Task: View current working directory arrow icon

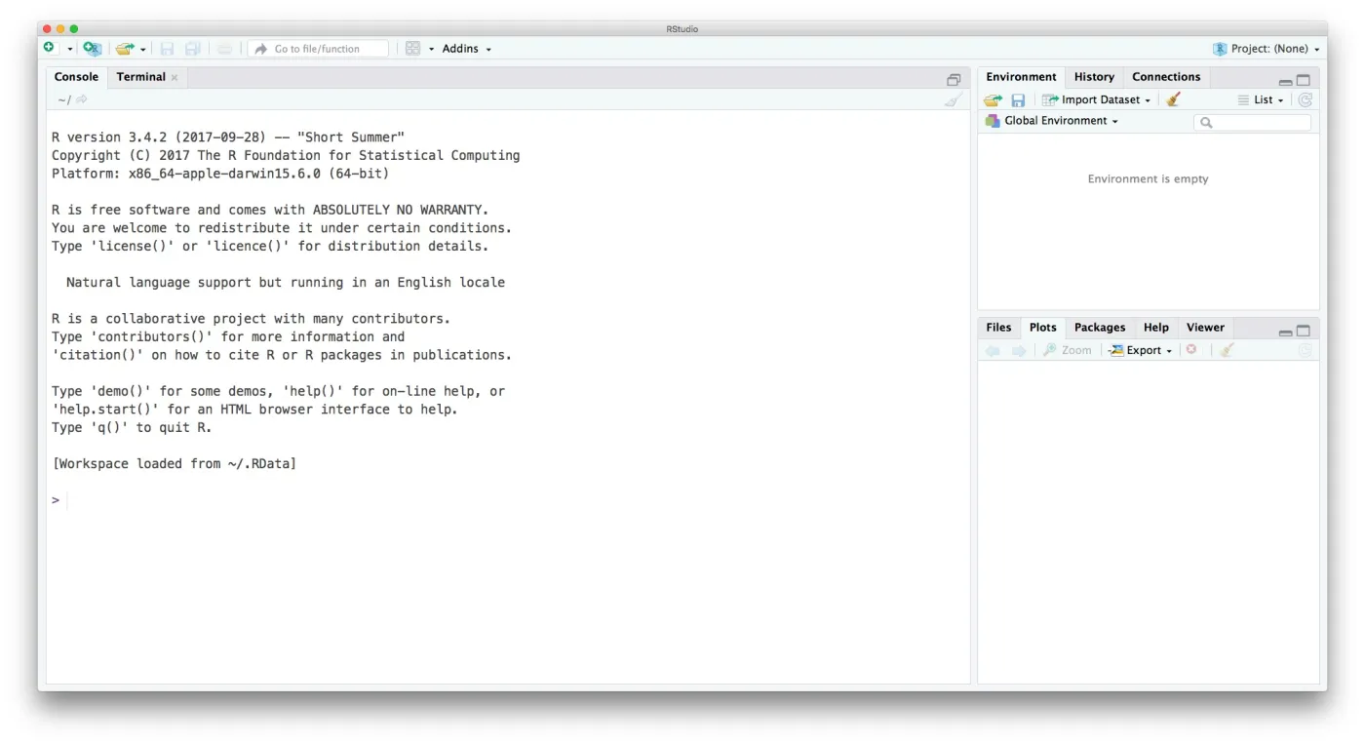Action: point(82,99)
